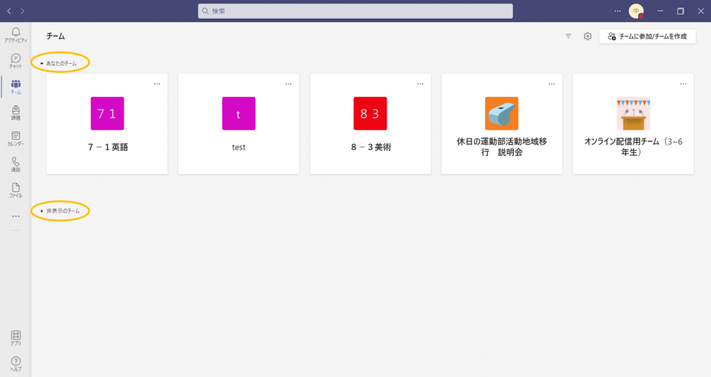Open the profile avatar menu
Screen dimensions: 711x377
[x=636, y=11]
